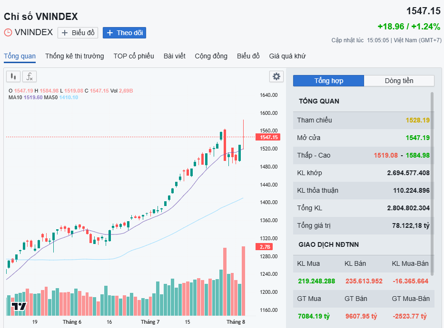Image resolution: width=444 pixels, height=328 pixels.
Task: Click GT Mua value 7084.19 tỷ
Action: [314, 316]
